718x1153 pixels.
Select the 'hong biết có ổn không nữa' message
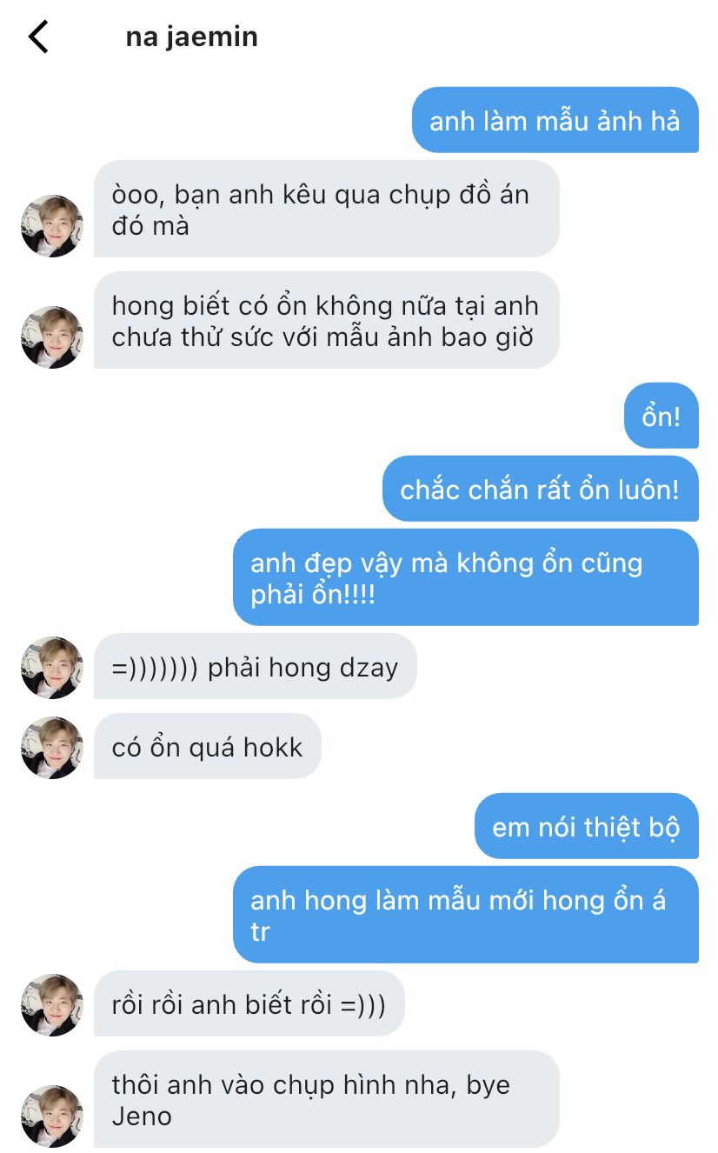click(x=327, y=320)
